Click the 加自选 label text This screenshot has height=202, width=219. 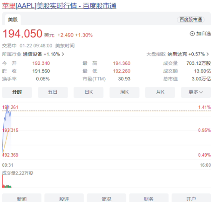(x=203, y=33)
